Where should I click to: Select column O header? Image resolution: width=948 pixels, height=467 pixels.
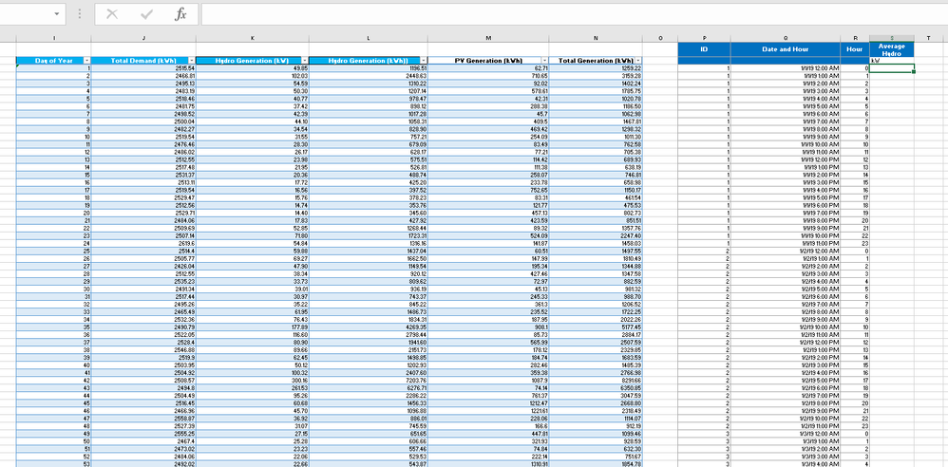(x=660, y=38)
